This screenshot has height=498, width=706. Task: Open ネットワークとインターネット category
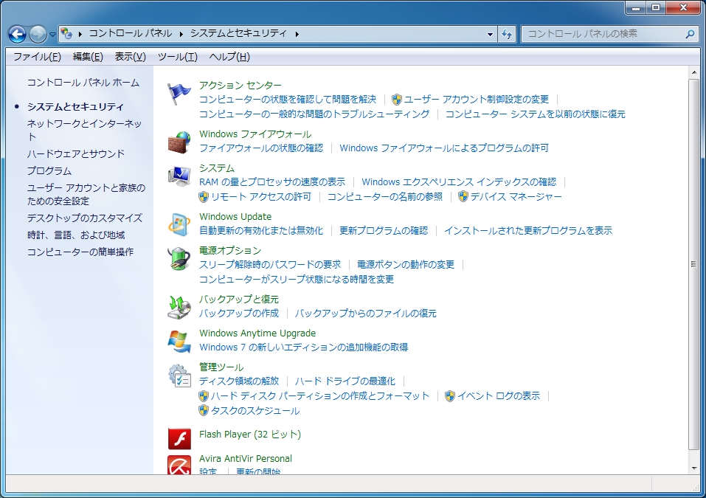(x=85, y=130)
